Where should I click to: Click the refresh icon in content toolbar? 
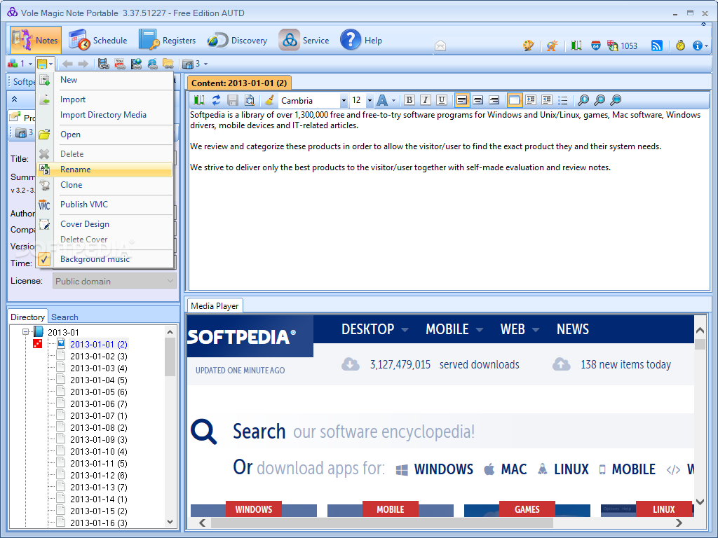216,100
